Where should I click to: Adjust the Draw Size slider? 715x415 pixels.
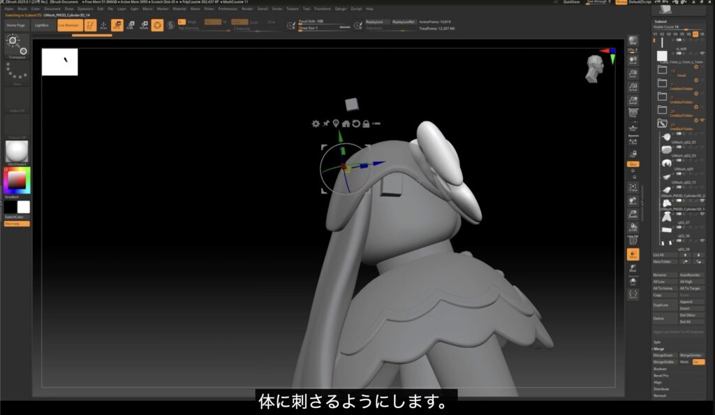pyautogui.click(x=324, y=28)
